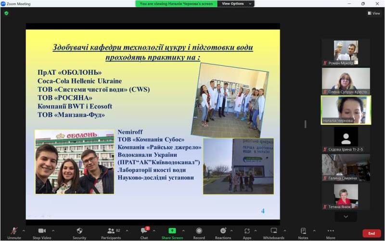
Task: Expand the Chat options caret
Action: (x=154, y=231)
